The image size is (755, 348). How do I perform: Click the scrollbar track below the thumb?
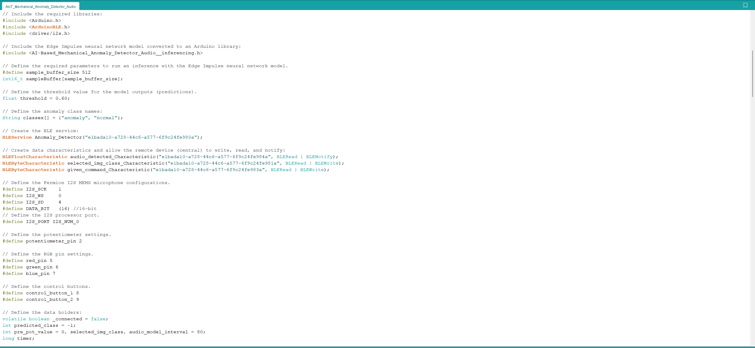[752, 221]
